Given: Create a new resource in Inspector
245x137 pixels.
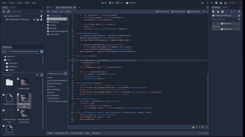Looking at the screenshot, I should pos(213,12).
